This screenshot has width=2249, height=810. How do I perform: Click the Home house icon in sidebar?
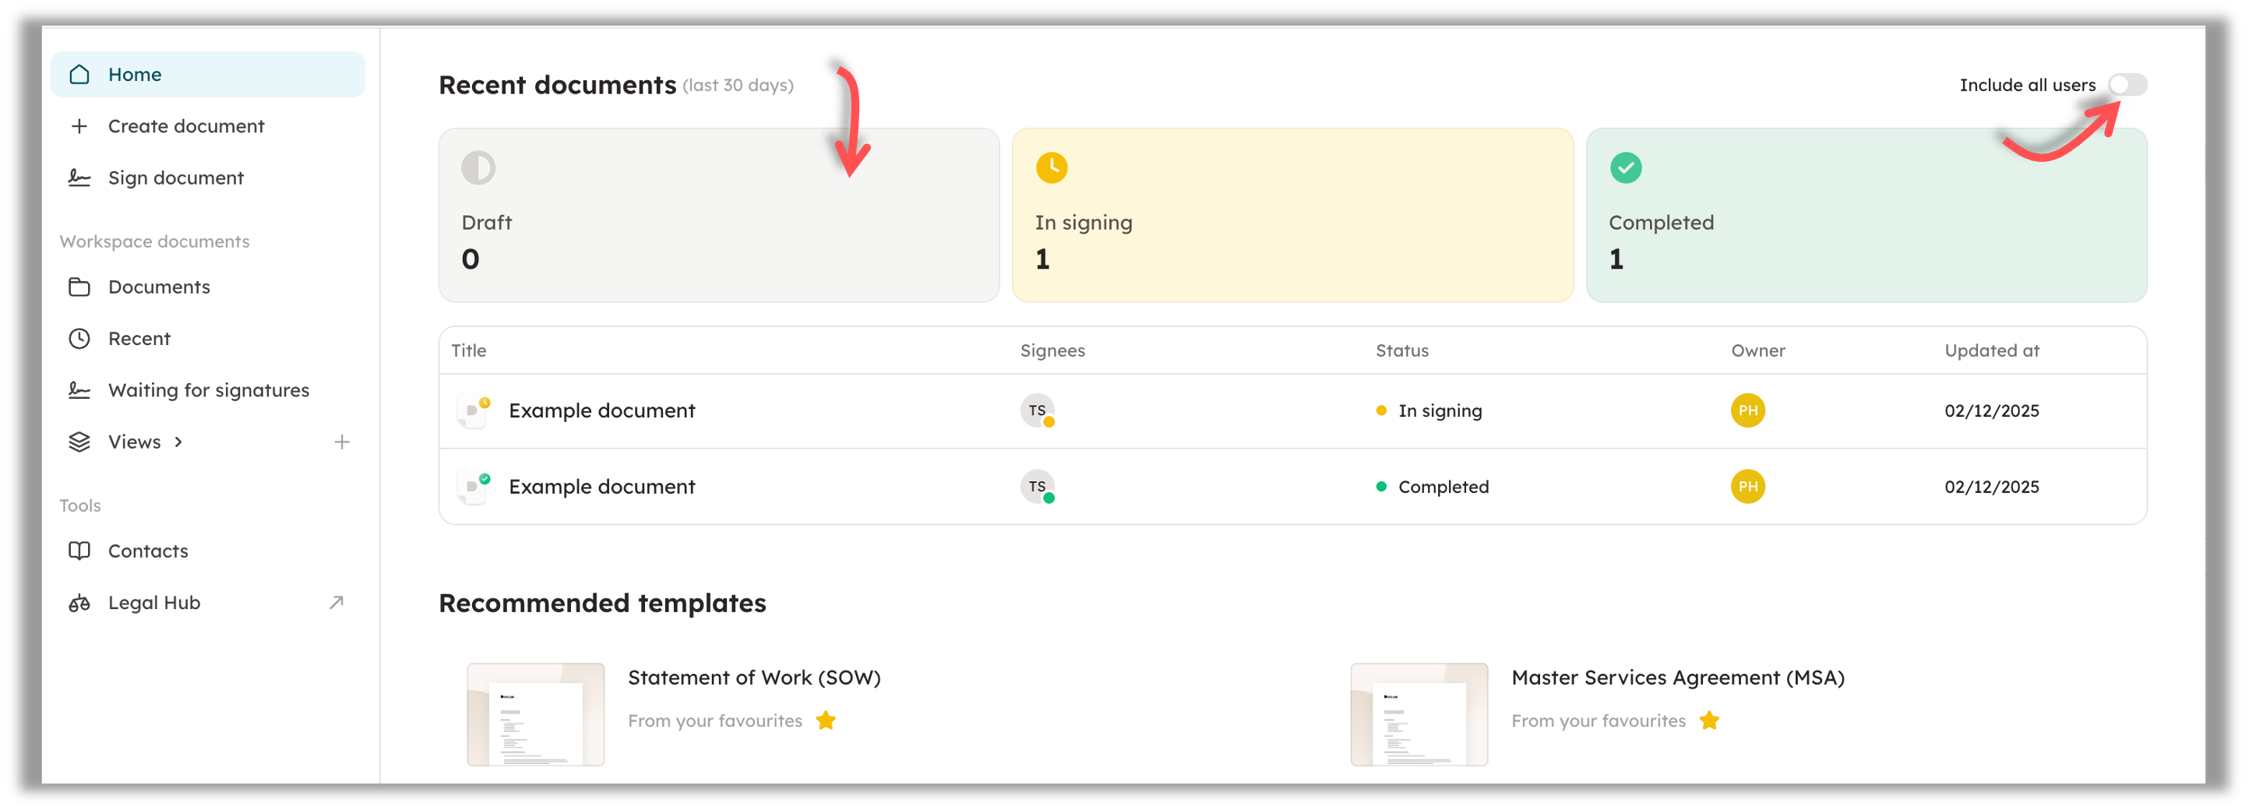click(x=79, y=74)
